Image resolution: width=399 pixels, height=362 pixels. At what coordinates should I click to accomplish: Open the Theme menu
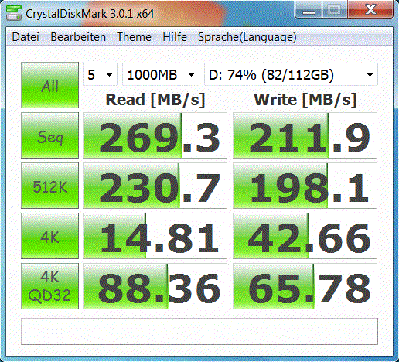[134, 37]
